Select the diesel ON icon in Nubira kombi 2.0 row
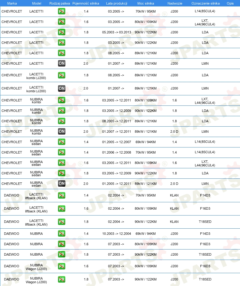The image size is (240, 286). 62,131
